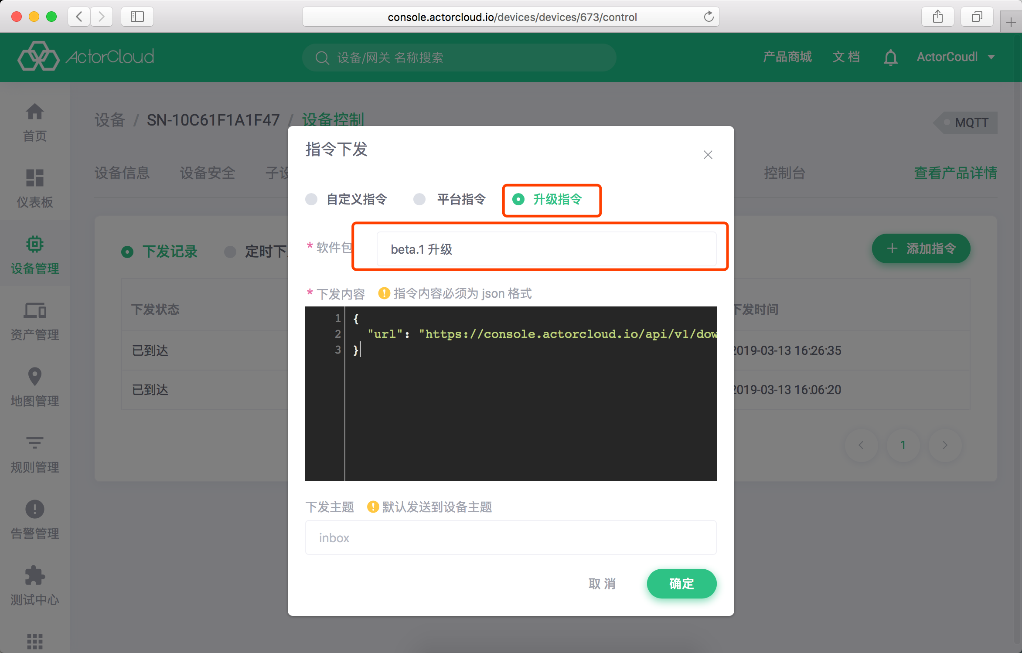Open the 控制台 tab
Viewport: 1022px width, 653px height.
click(x=784, y=173)
